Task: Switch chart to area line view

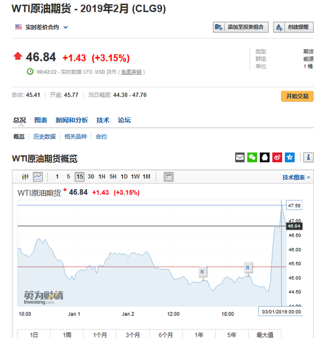Action: [x=37, y=177]
